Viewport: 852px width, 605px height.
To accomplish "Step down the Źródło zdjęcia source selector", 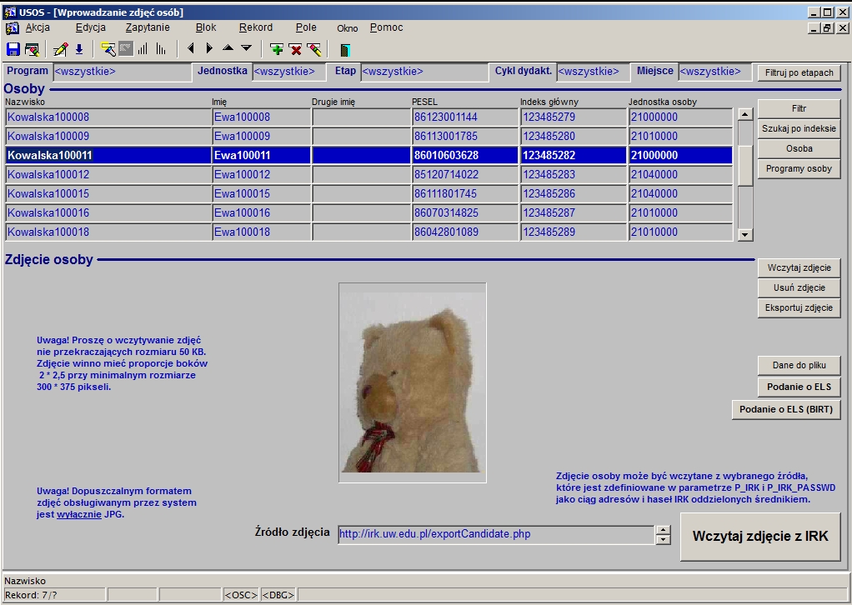I will [x=663, y=539].
